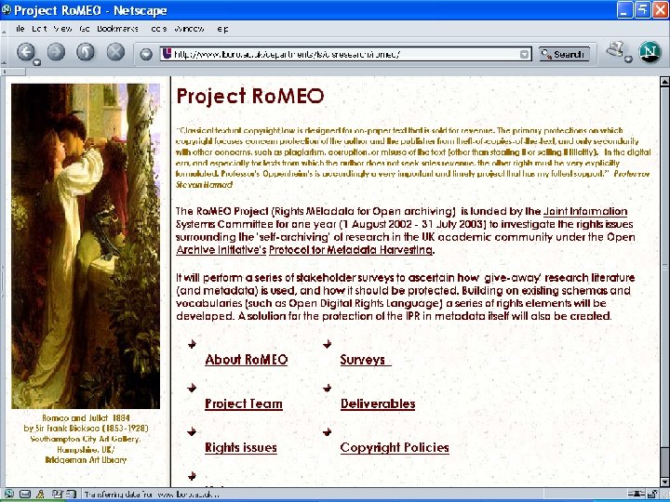
Task: Follow the Protocol for Metadata Harvesting link
Action: coord(351,250)
